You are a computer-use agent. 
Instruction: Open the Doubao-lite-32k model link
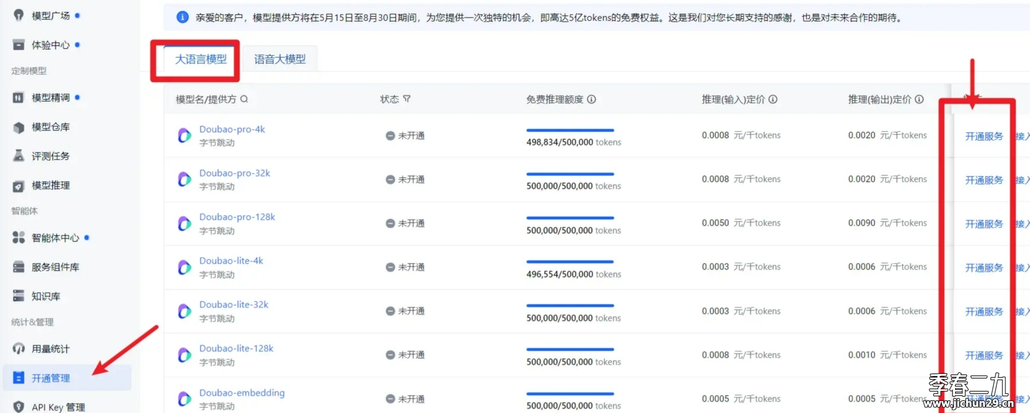tap(234, 304)
